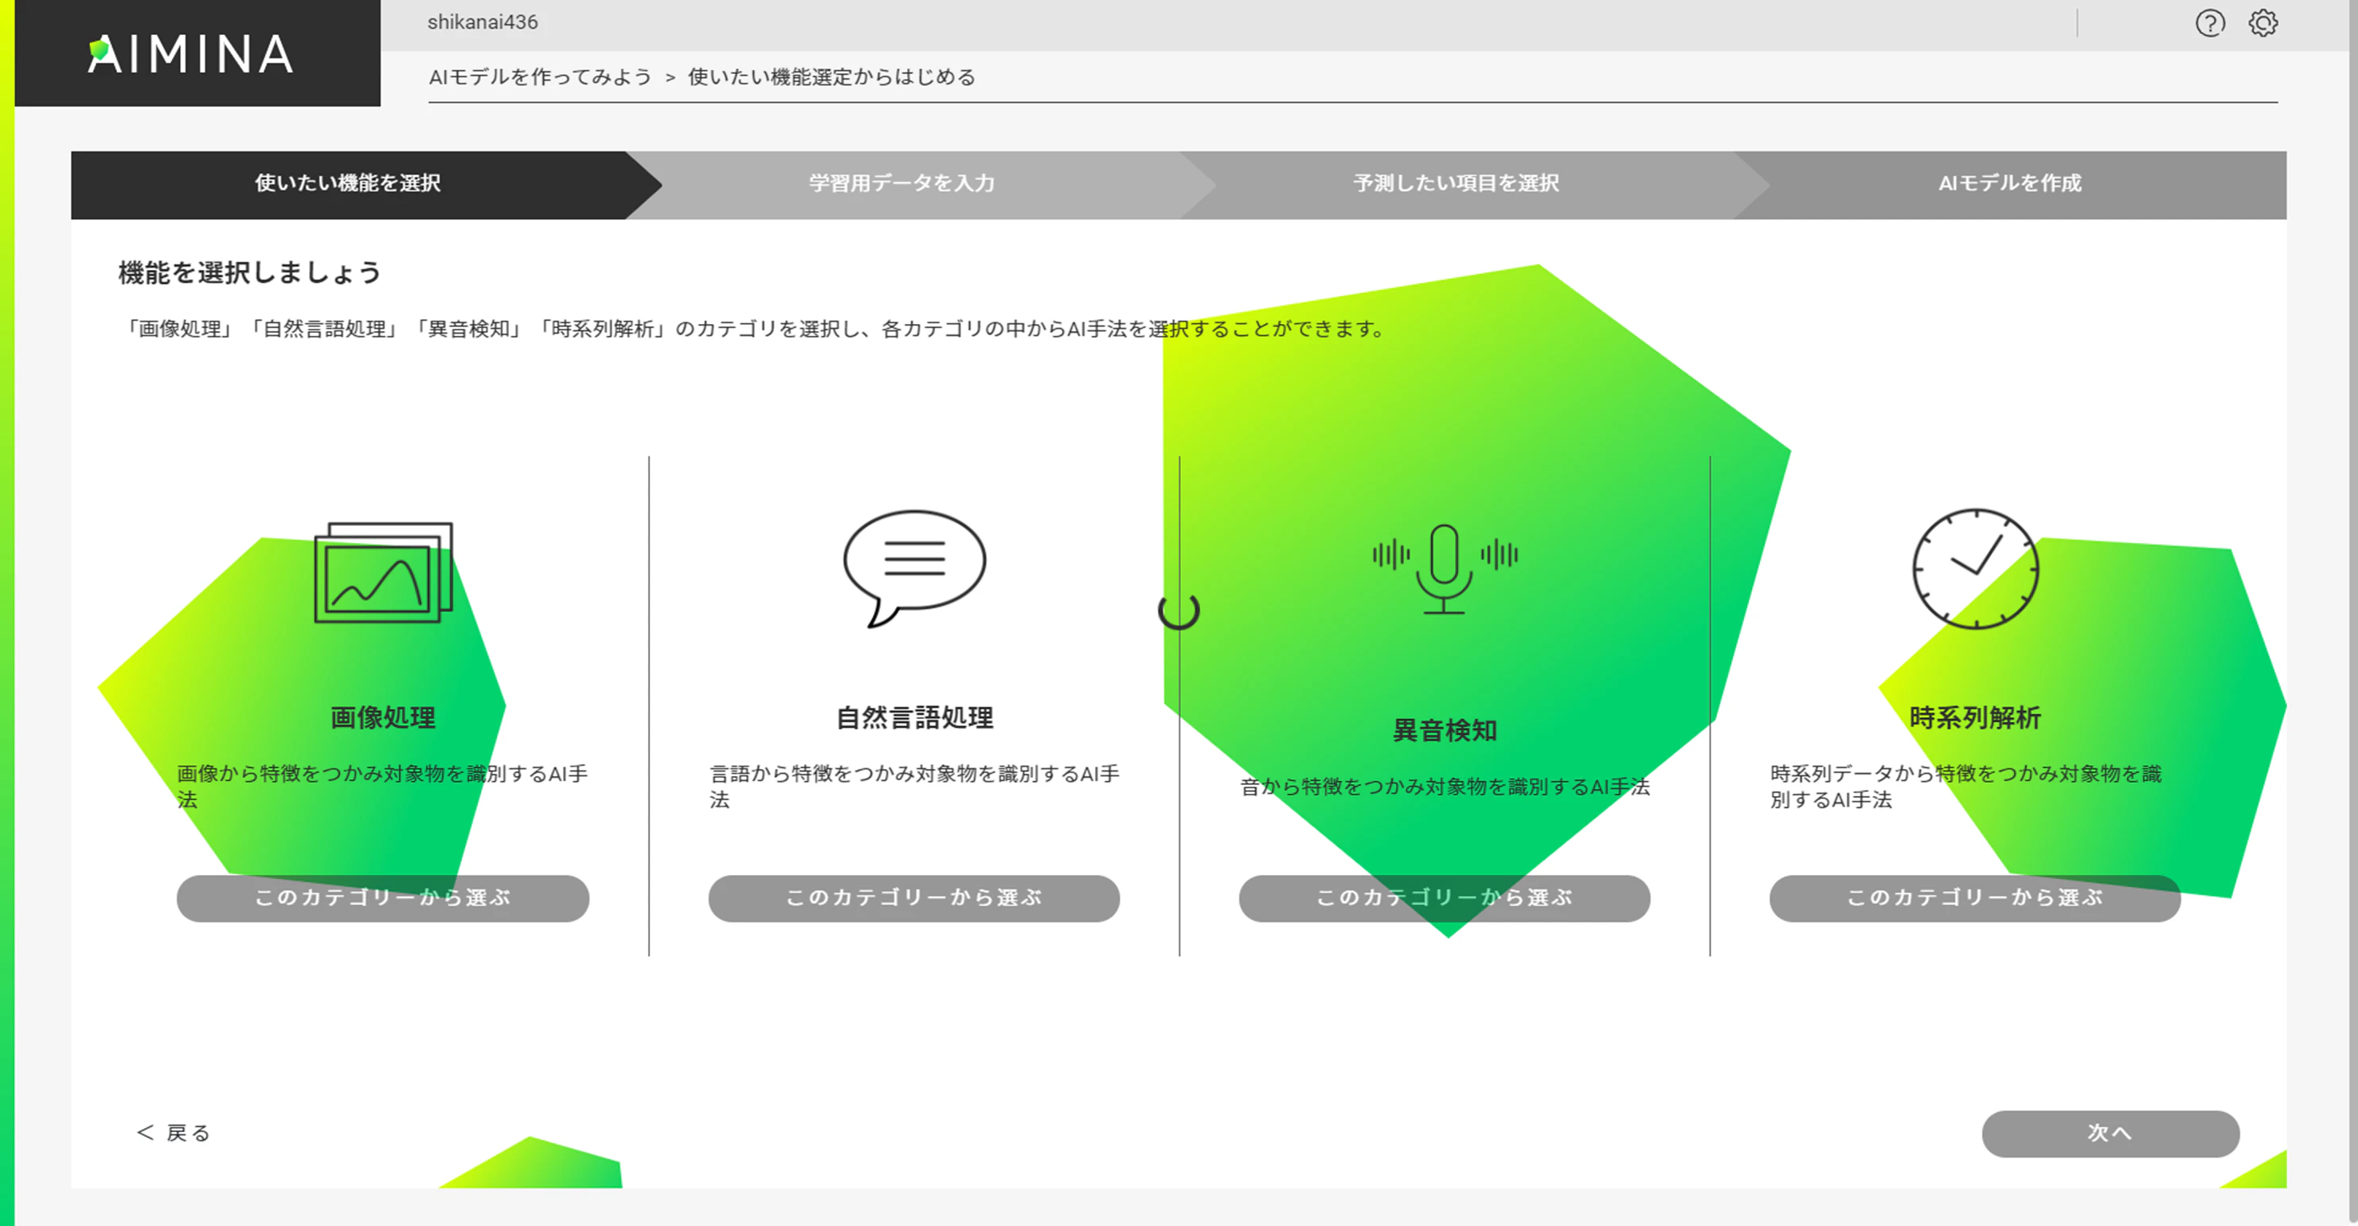Click description 音から特徴をつかみ対象物を識別するAI手法

1445,787
